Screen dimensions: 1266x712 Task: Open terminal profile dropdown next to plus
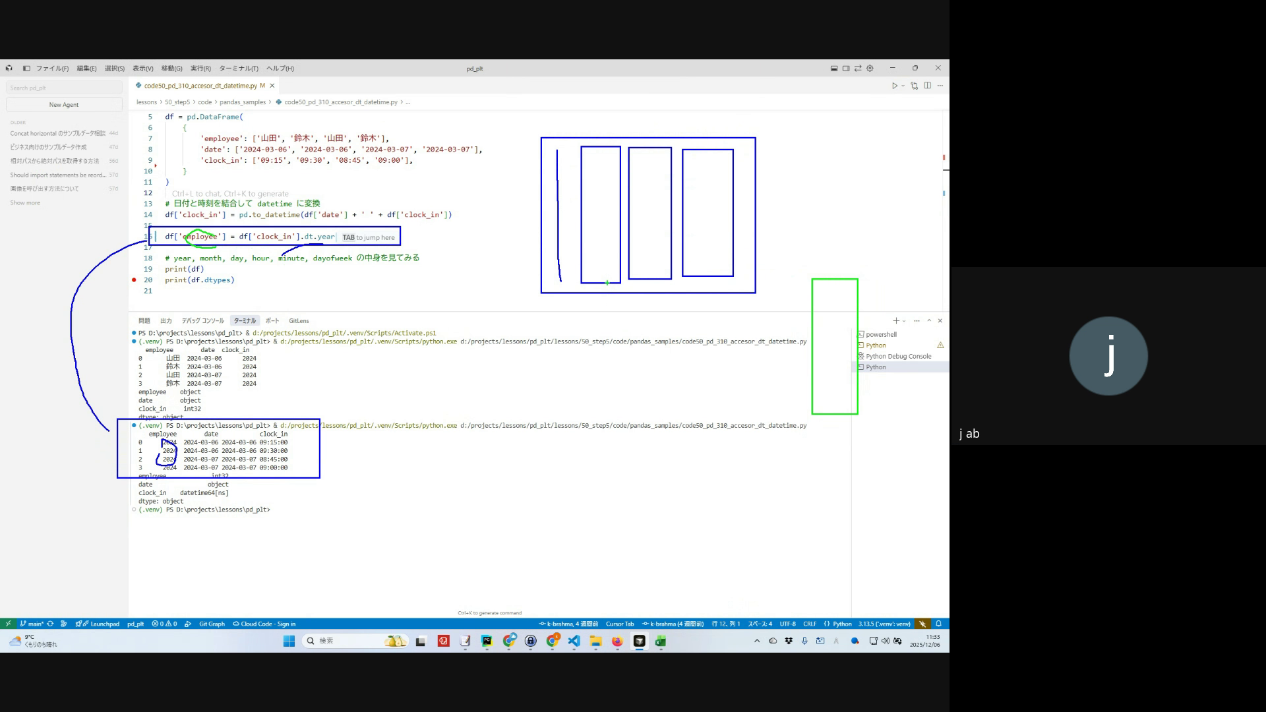904,321
